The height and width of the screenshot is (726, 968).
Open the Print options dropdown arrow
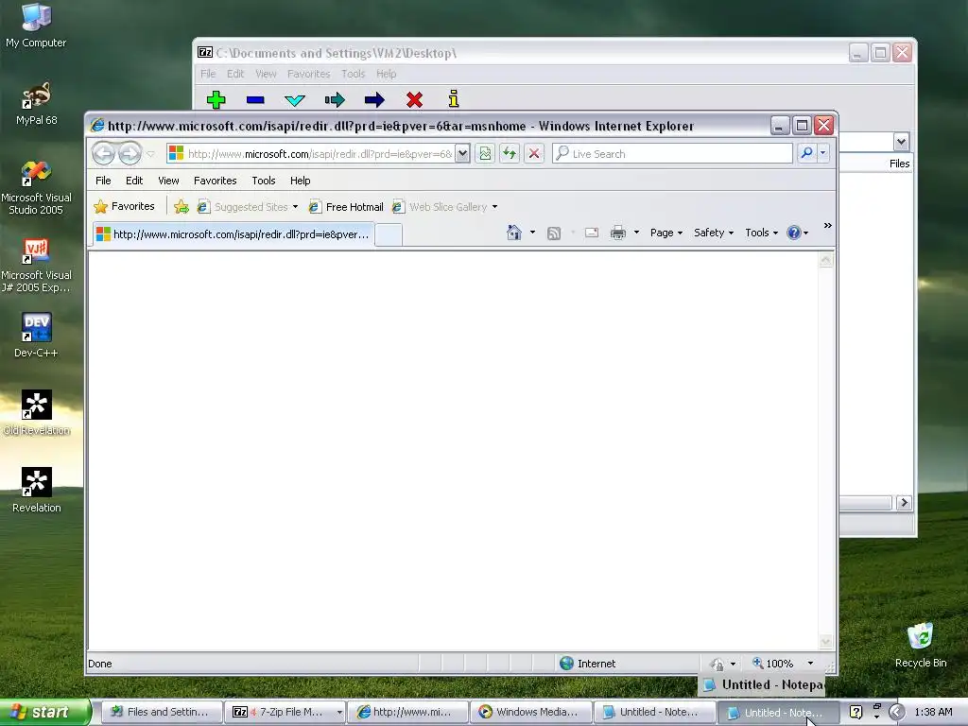click(636, 233)
